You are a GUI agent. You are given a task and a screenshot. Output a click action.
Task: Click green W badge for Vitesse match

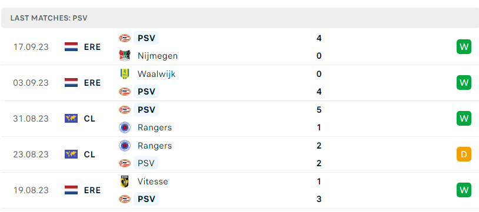pyautogui.click(x=464, y=190)
